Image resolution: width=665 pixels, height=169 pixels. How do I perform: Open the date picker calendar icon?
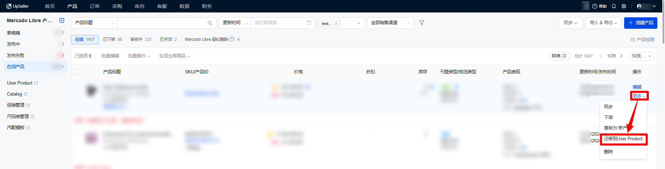[x=309, y=23]
